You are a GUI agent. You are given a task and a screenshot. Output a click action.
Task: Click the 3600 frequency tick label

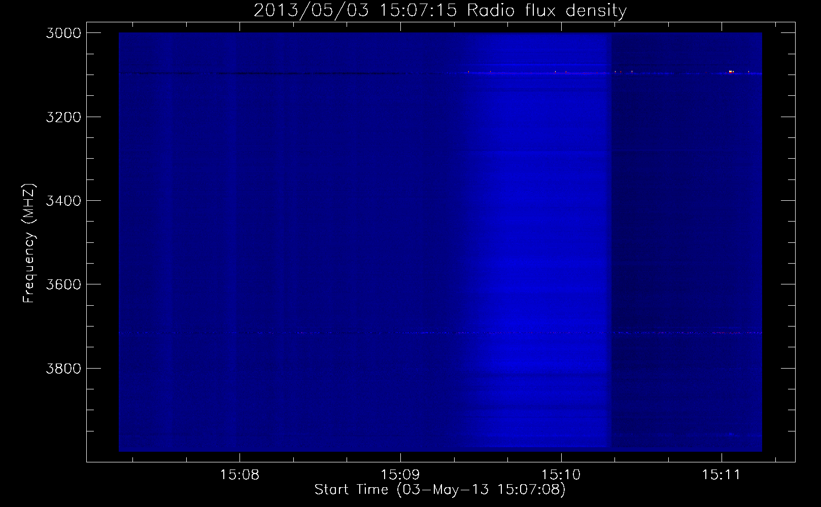tap(63, 284)
